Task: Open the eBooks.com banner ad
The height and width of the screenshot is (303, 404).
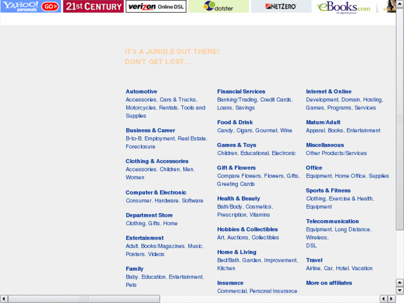Action: [344, 6]
